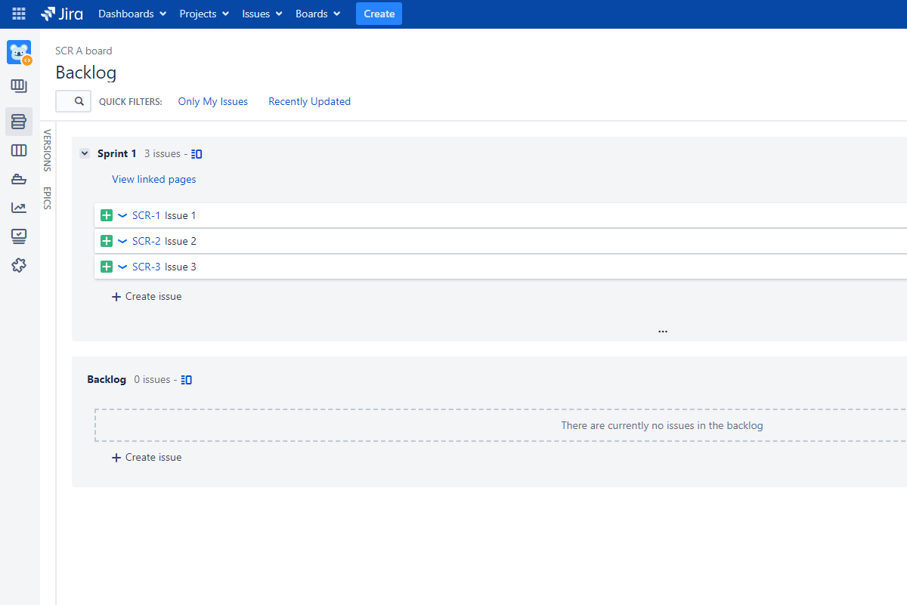Open the Active sprints board icon
Image resolution: width=907 pixels, height=605 pixels.
pos(19,150)
